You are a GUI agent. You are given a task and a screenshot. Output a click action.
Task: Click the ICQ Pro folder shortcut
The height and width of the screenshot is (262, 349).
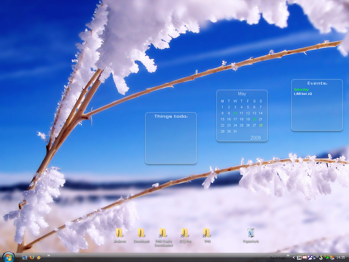click(x=185, y=233)
